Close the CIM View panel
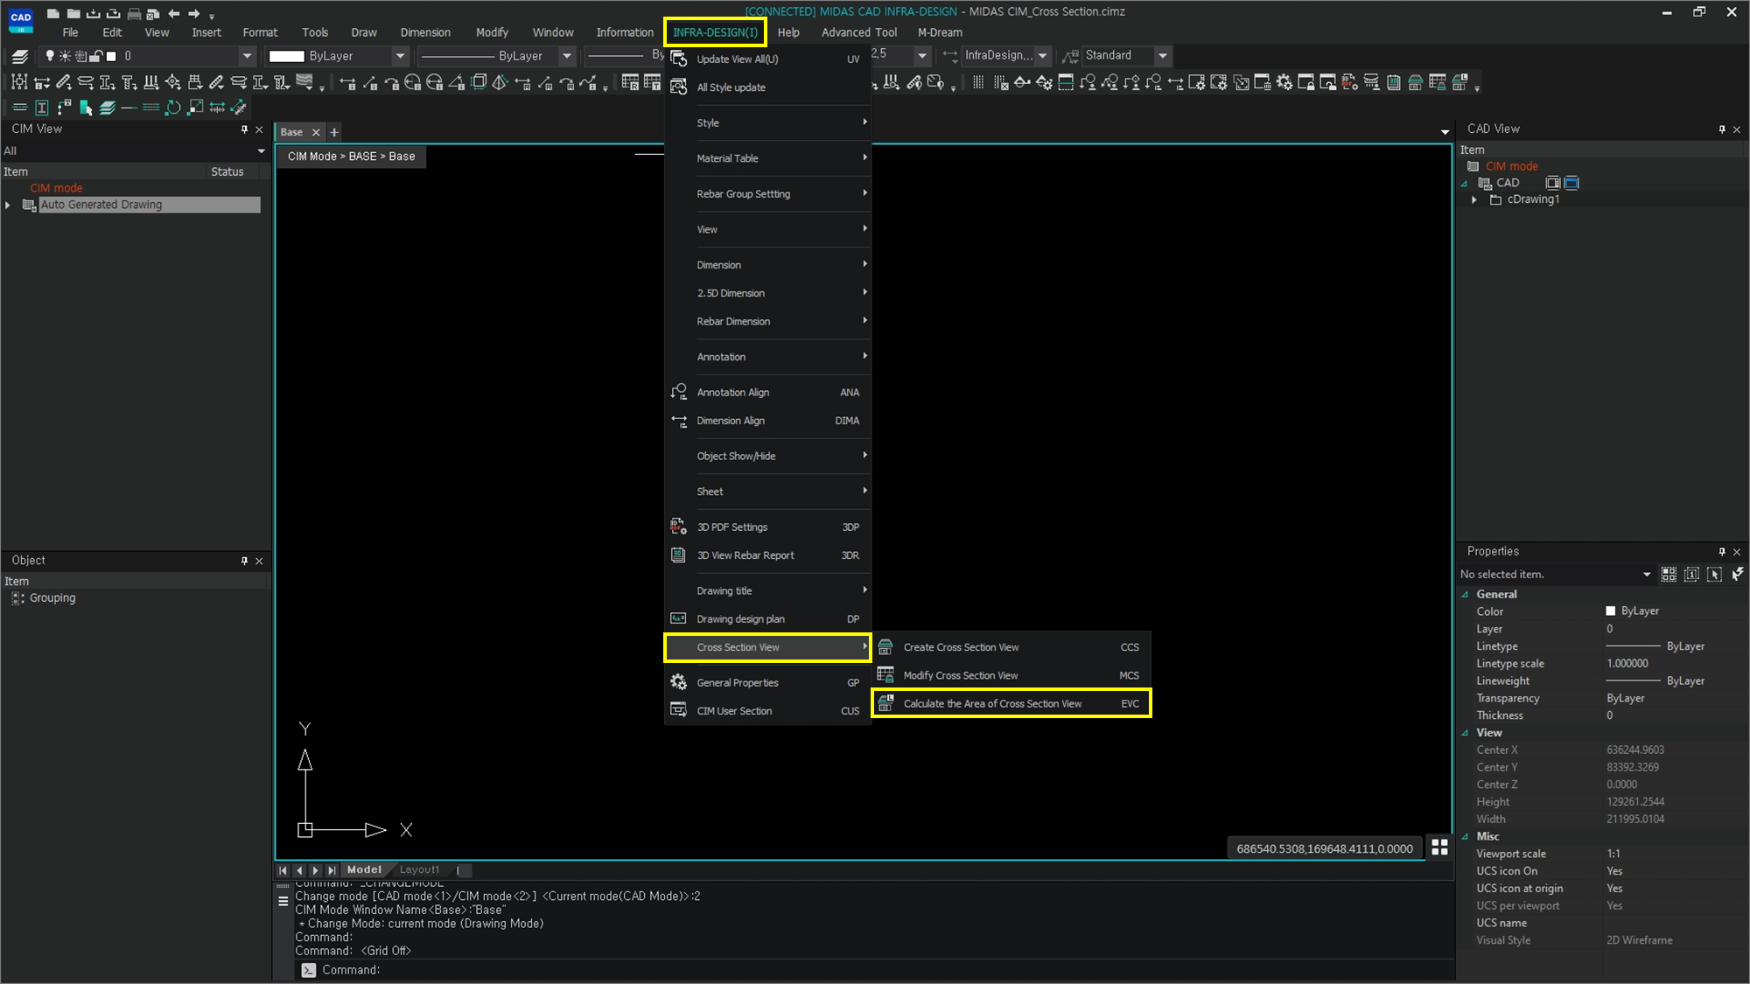The width and height of the screenshot is (1750, 984). [x=259, y=129]
